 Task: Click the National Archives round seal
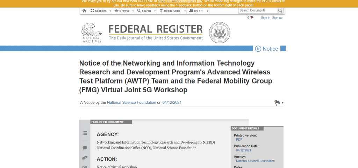219,33
